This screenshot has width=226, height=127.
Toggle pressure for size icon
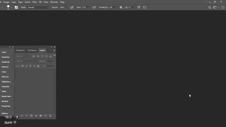pos(139,7)
